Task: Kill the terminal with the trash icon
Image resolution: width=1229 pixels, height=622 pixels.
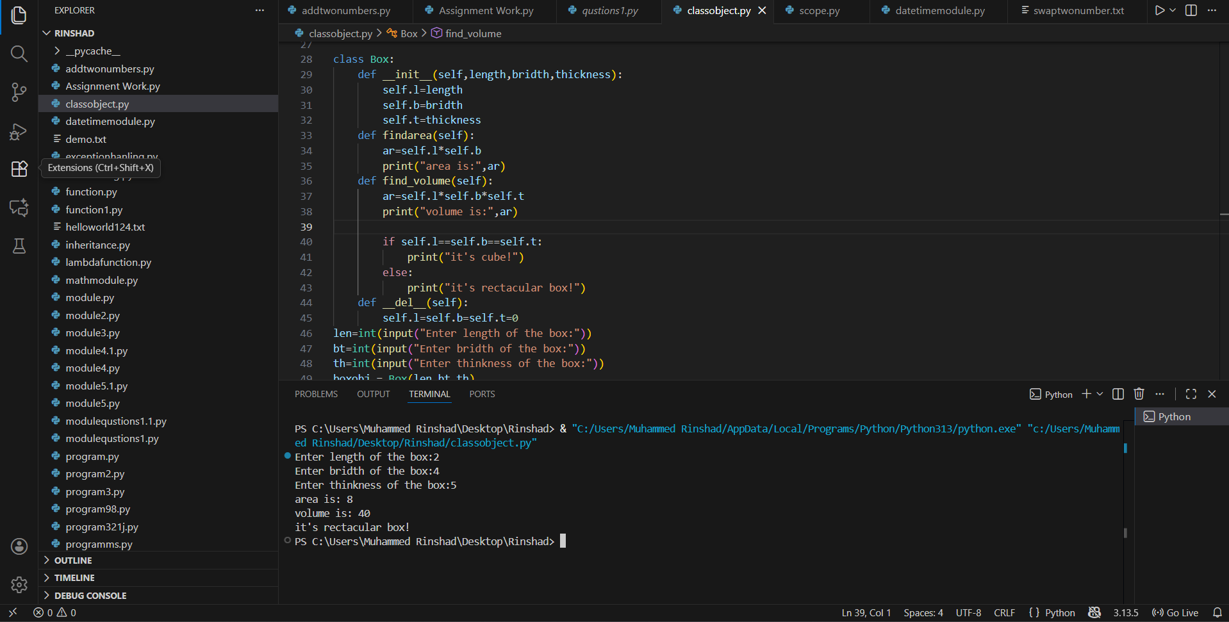Action: [1139, 393]
